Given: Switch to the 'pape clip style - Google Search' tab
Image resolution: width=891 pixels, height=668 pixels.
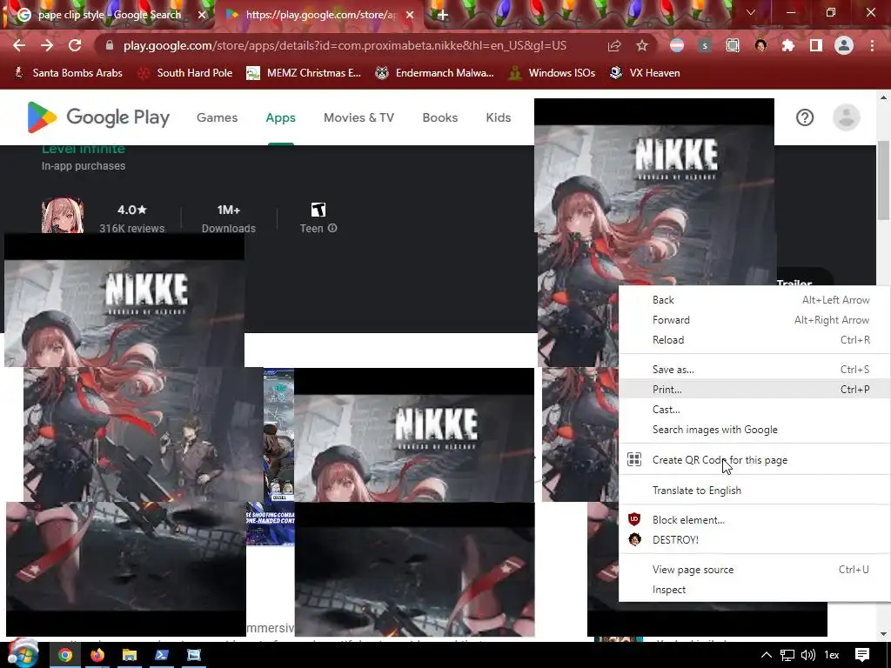Looking at the screenshot, I should 109,15.
